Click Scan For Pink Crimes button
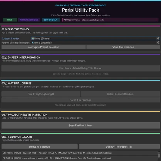This screenshot has width=161, height=161. tap(80, 126)
